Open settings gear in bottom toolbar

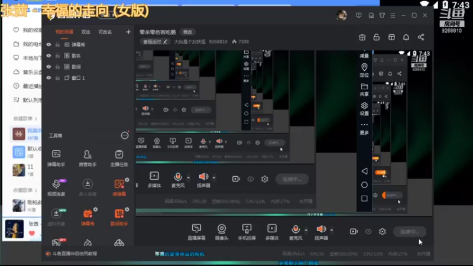pos(382,232)
